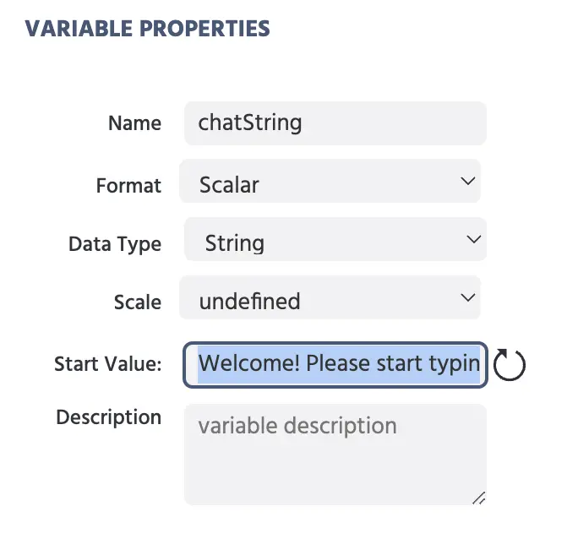This screenshot has height=539, width=578.
Task: Open the Scale dropdown showing undefined
Action: (330, 297)
